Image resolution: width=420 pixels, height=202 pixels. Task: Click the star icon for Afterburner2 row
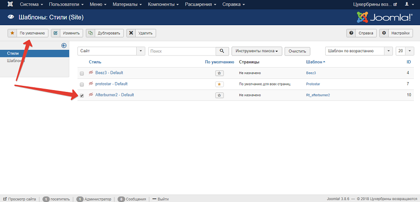tap(219, 95)
